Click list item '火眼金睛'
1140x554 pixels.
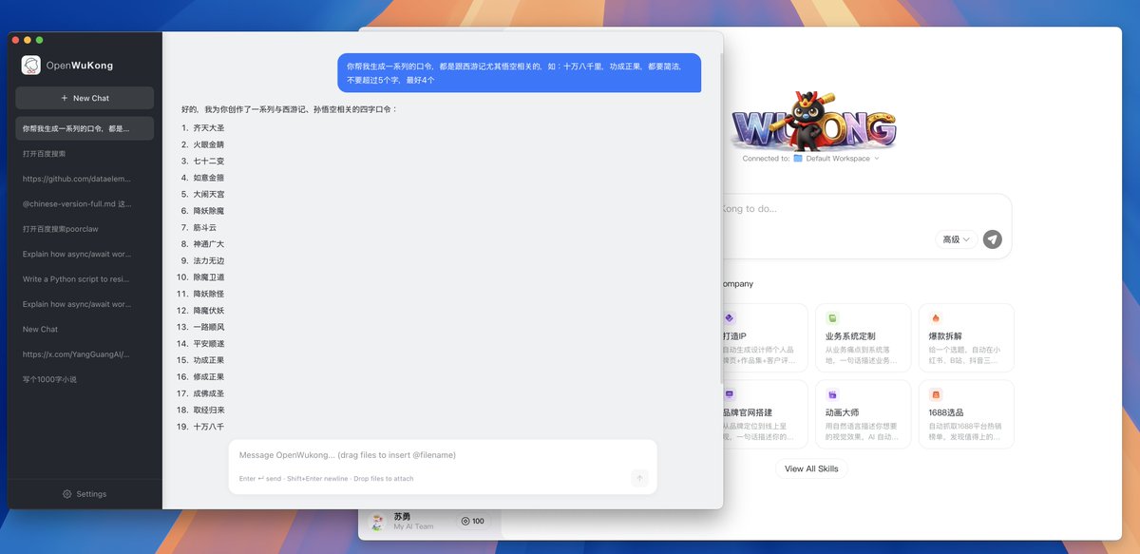tap(209, 144)
